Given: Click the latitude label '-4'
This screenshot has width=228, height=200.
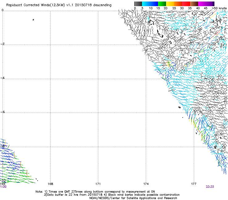Looking at the screenshot, I should (x=3, y=78).
